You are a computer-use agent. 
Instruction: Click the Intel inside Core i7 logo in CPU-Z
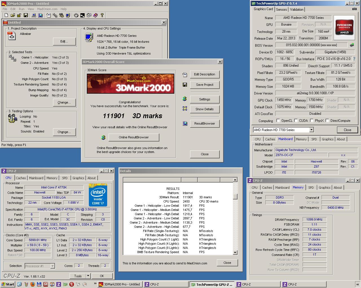tap(98, 195)
